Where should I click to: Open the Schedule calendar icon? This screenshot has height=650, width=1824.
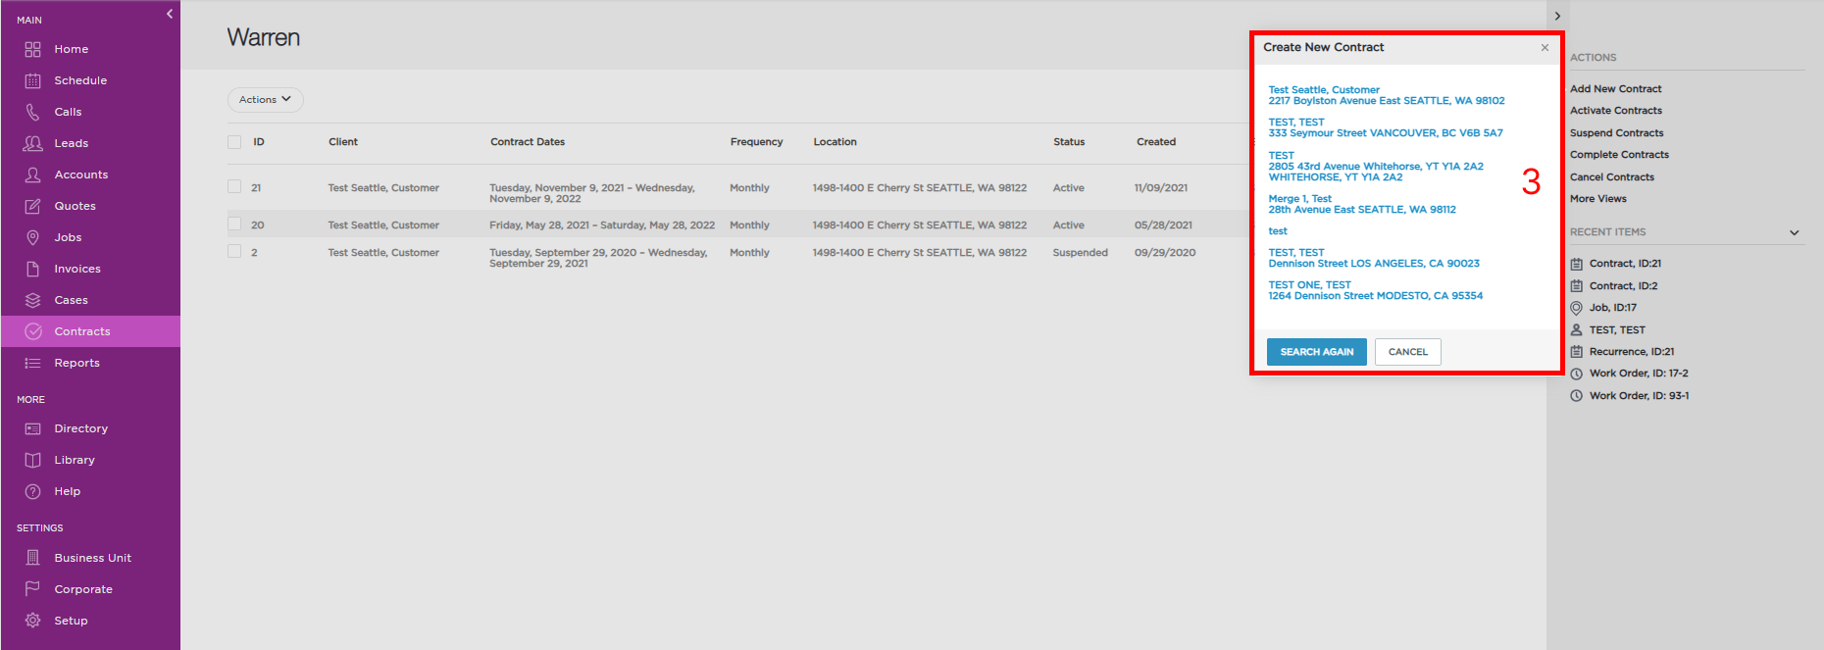32,80
